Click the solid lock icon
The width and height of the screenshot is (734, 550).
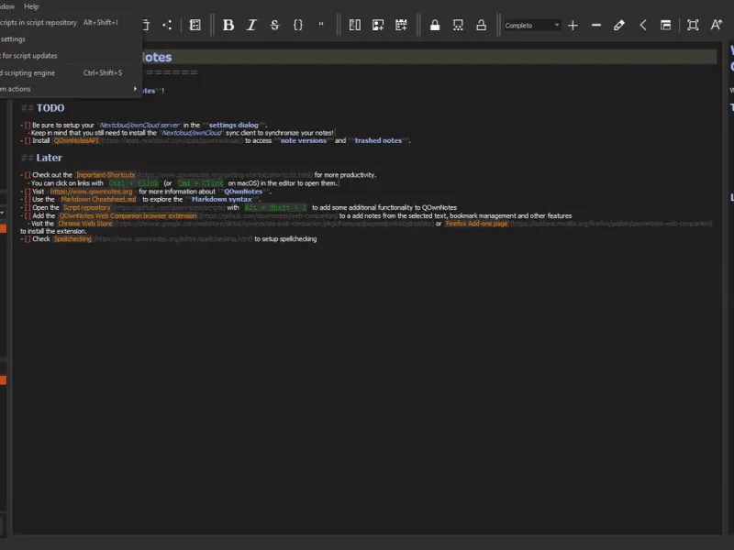[x=435, y=25]
